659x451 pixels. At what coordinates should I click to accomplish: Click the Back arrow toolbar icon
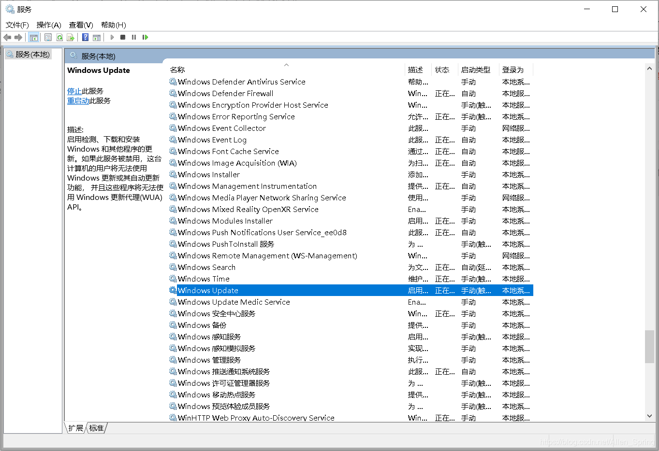7,37
